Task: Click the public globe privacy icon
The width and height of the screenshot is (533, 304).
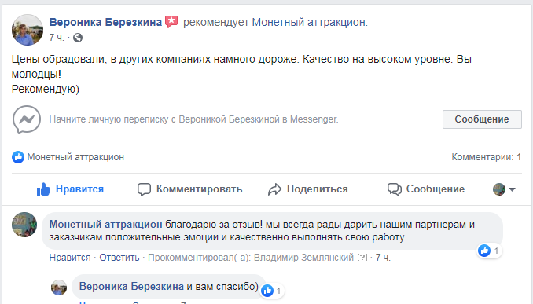Action: coord(78,38)
